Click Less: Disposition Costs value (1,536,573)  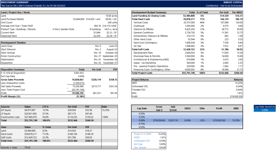pos(79,83)
